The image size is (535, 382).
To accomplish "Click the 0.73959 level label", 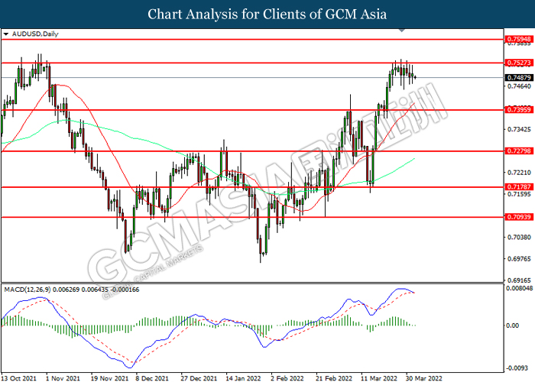I will [519, 110].
